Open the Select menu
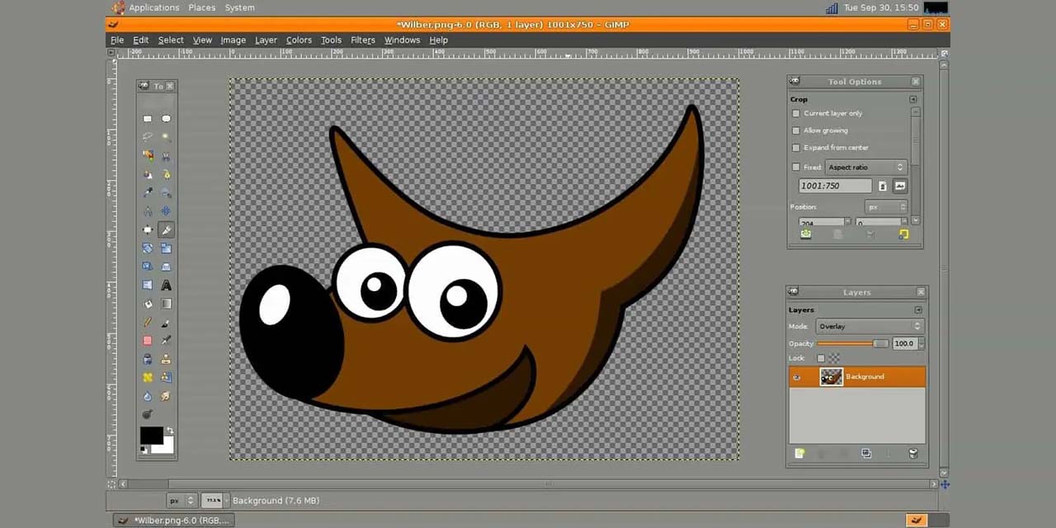 [171, 40]
